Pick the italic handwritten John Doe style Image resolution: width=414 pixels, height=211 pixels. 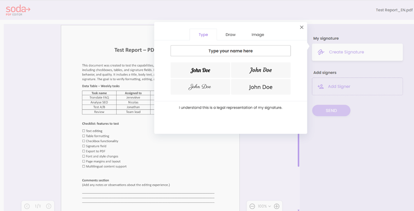261,70
